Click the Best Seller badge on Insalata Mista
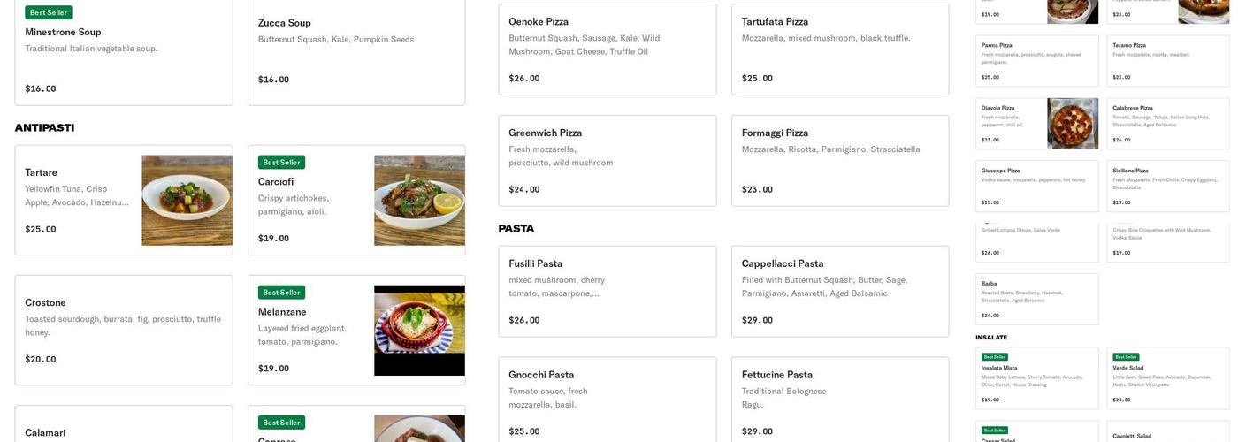Viewport: 1238px width, 442px height. coord(995,357)
